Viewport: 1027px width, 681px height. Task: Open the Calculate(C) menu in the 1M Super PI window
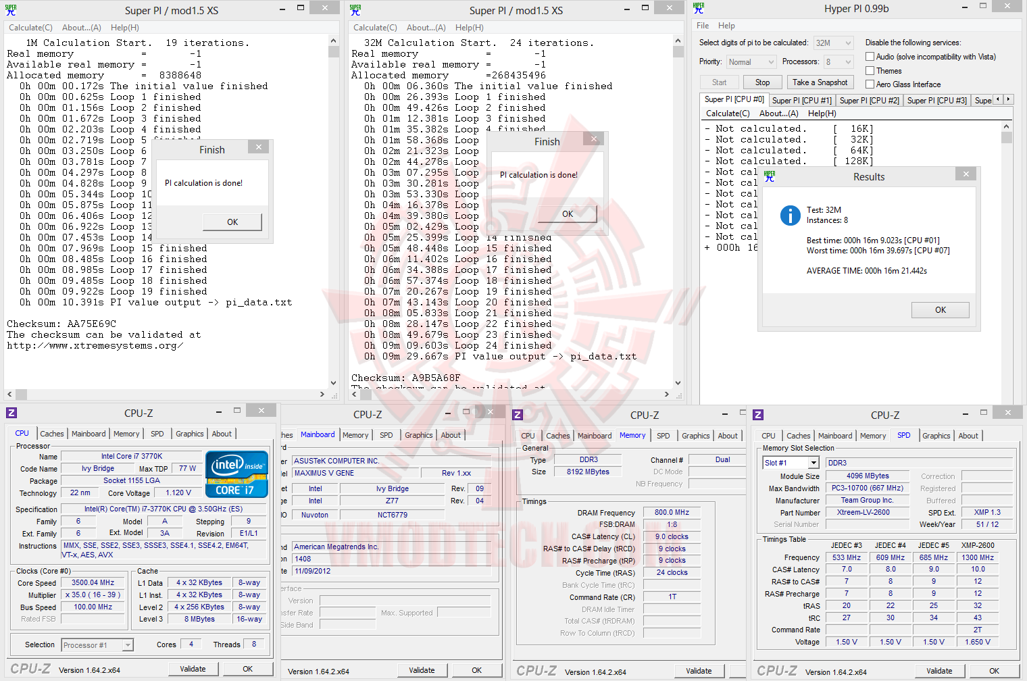click(x=30, y=28)
